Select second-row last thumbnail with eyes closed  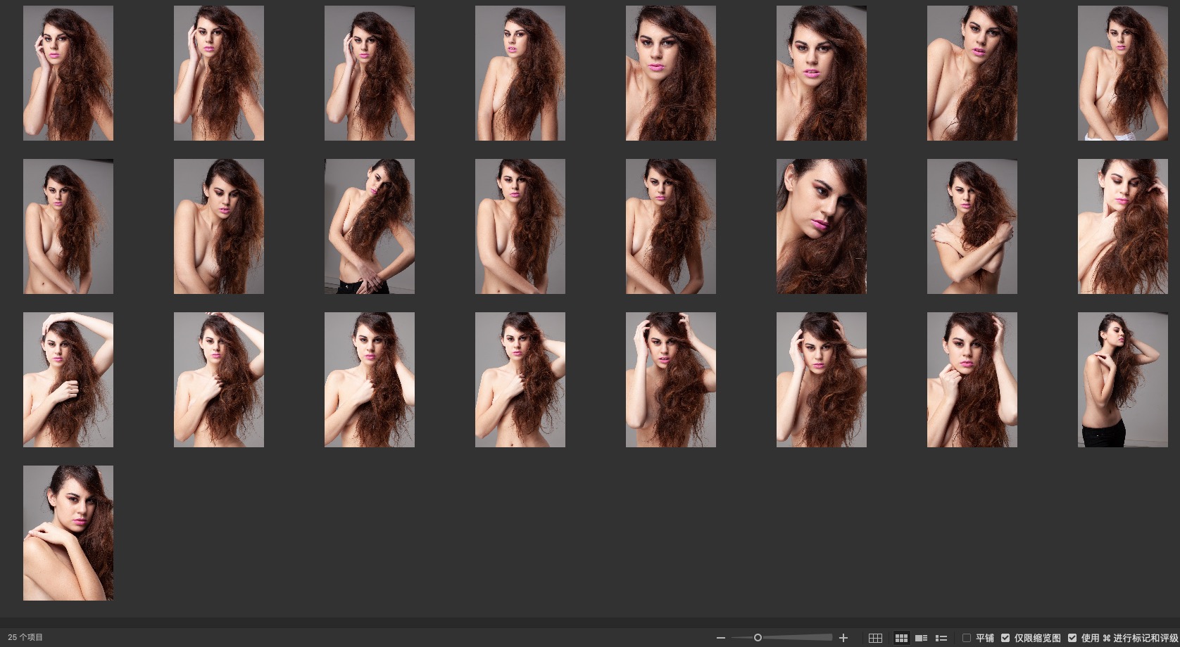[x=1122, y=226]
